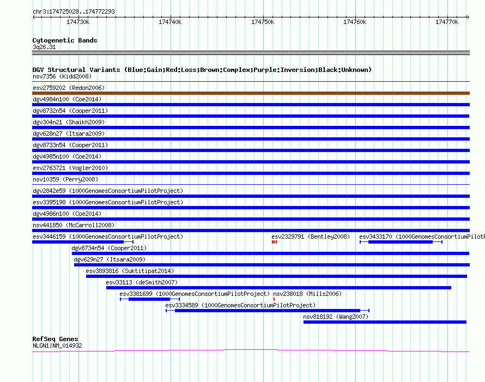Open the nsv818192 (Wang2007) label
The height and width of the screenshot is (382, 485).
(x=336, y=317)
